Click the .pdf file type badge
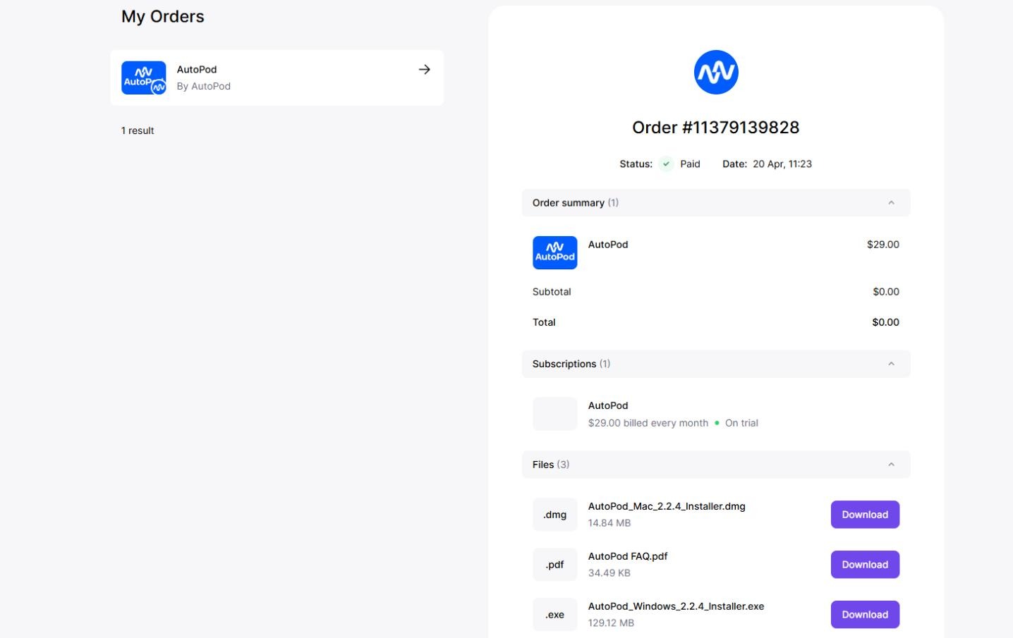Image resolution: width=1013 pixels, height=638 pixels. tap(554, 565)
